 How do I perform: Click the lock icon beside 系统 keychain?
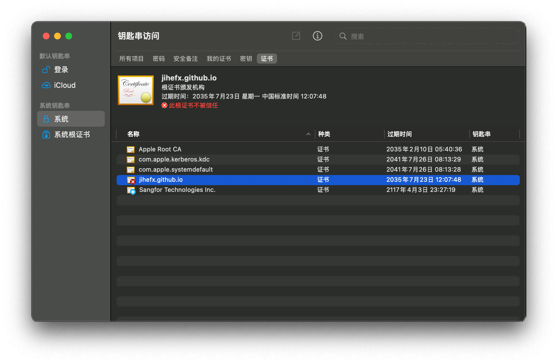click(46, 119)
